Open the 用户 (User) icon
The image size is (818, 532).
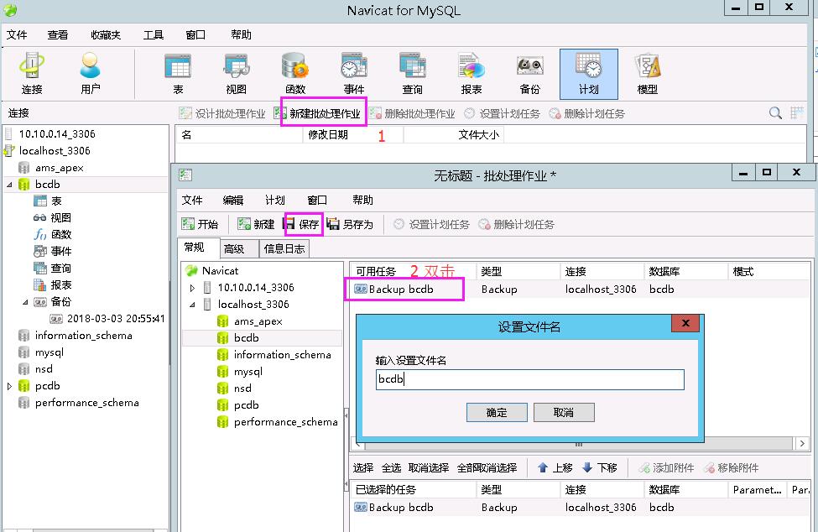pyautogui.click(x=91, y=74)
